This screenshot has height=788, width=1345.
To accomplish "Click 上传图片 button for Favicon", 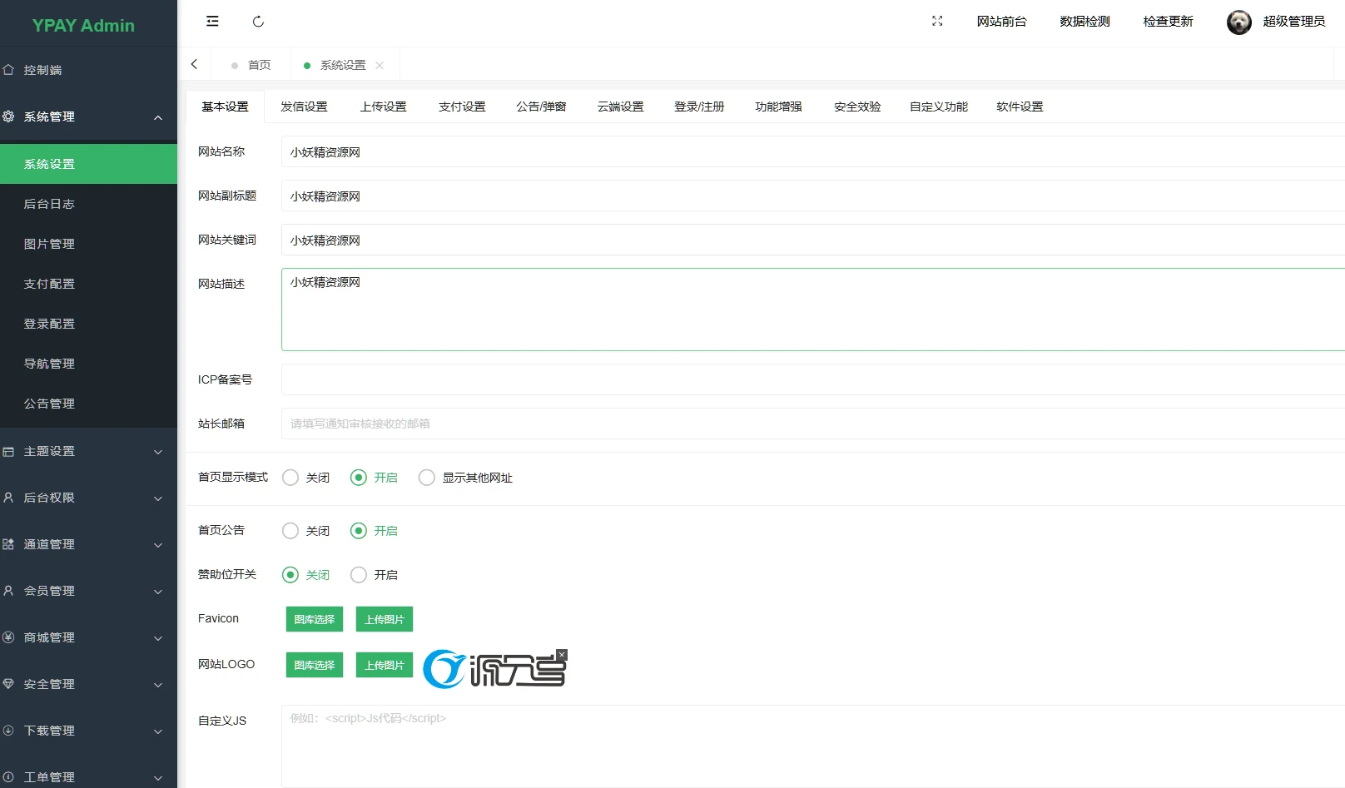I will pyautogui.click(x=385, y=619).
